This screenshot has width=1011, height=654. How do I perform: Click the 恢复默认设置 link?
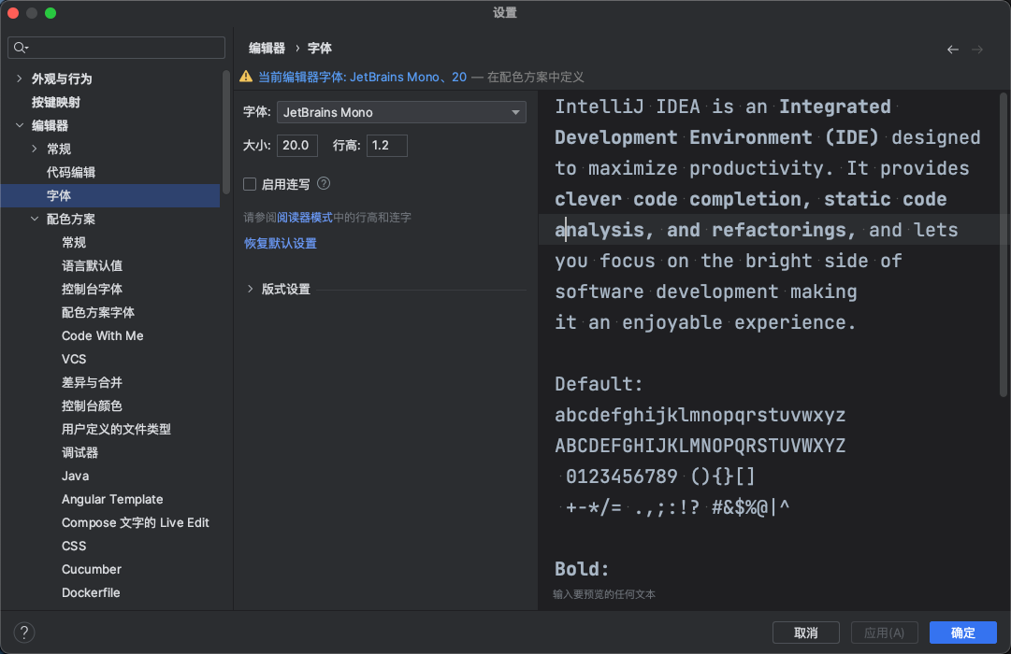[281, 243]
